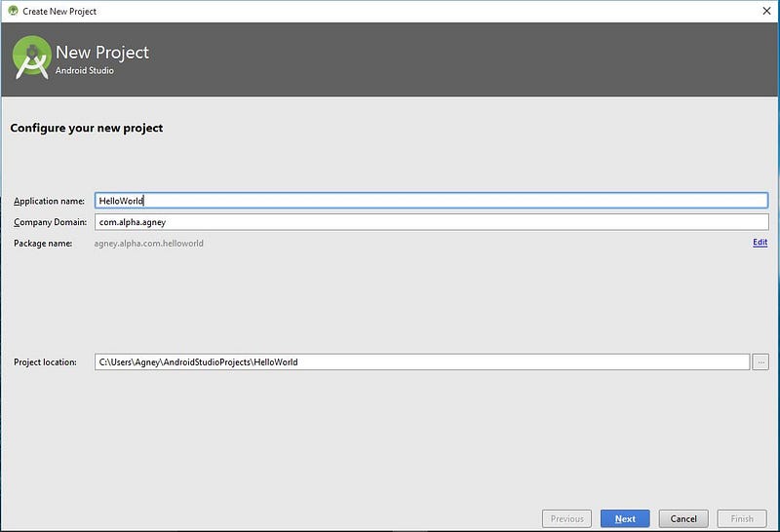
Task: Click the Android Studio logo in header
Action: 32,57
